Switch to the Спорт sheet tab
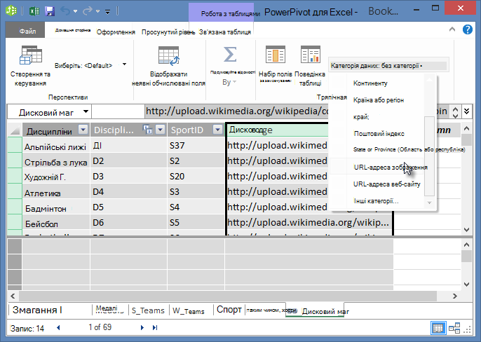The width and height of the screenshot is (481, 342). pos(229,310)
